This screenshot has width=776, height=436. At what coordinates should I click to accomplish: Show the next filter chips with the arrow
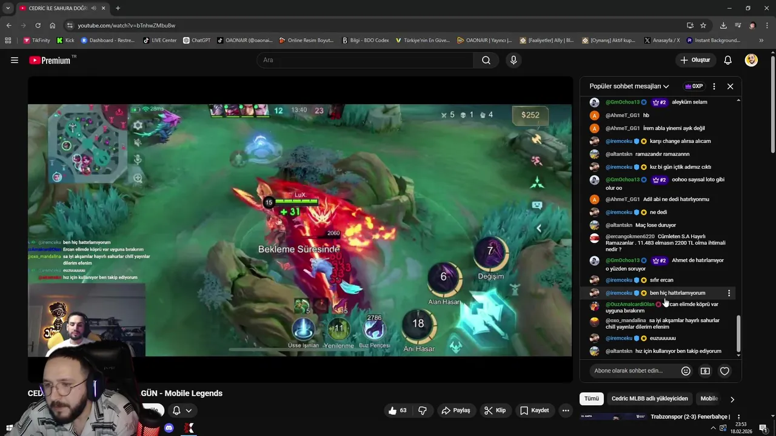[732, 399]
